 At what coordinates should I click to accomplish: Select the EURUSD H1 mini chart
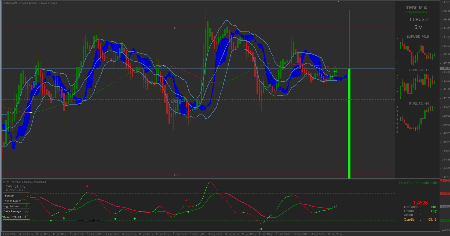point(417,85)
